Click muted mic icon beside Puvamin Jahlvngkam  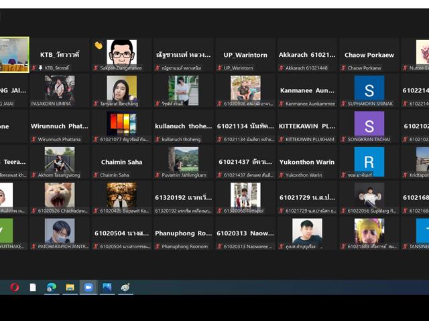(x=158, y=175)
